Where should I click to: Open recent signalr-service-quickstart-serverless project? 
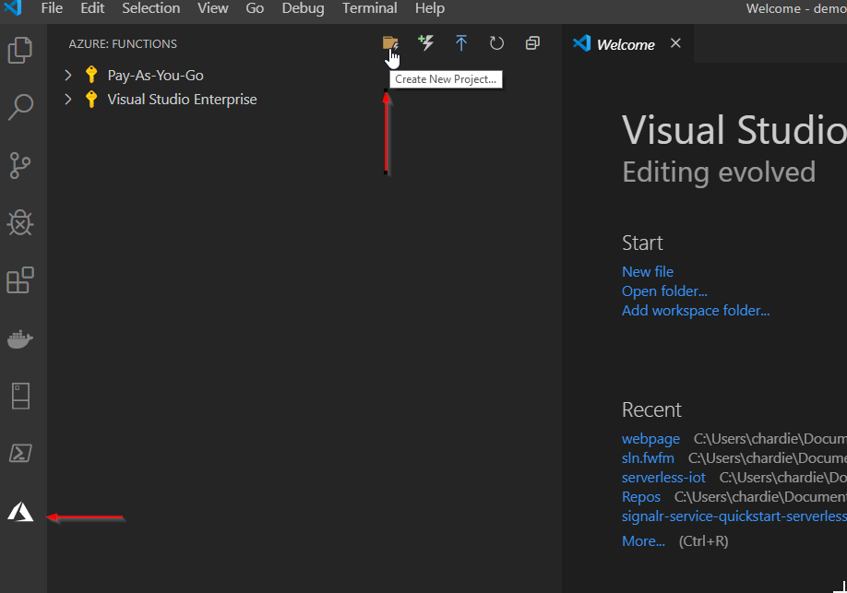(734, 516)
